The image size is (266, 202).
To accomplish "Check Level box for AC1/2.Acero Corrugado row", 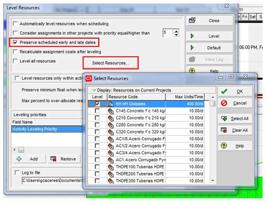I will pos(97,146).
